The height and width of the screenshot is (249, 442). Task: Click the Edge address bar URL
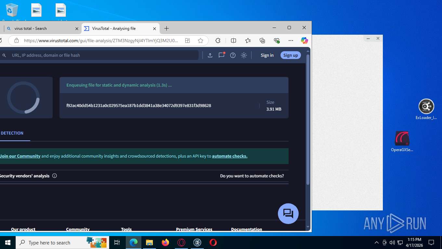point(101,41)
